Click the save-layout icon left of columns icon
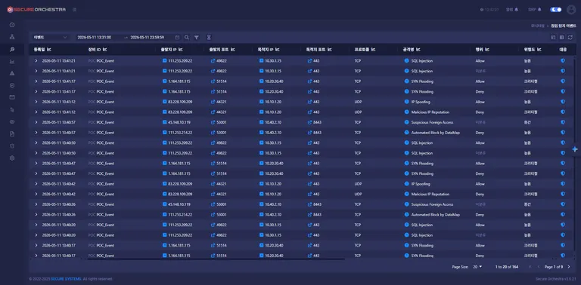This screenshot has width=581, height=285. point(553,37)
